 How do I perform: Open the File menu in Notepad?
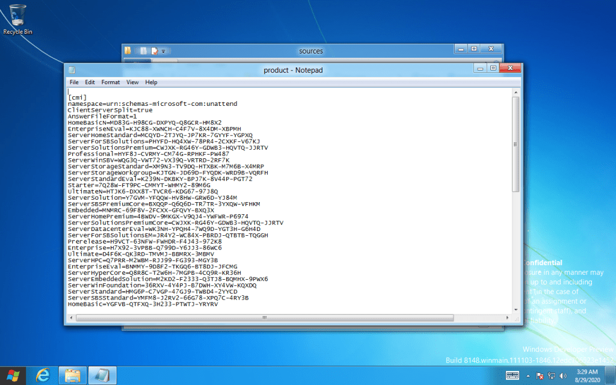(74, 82)
